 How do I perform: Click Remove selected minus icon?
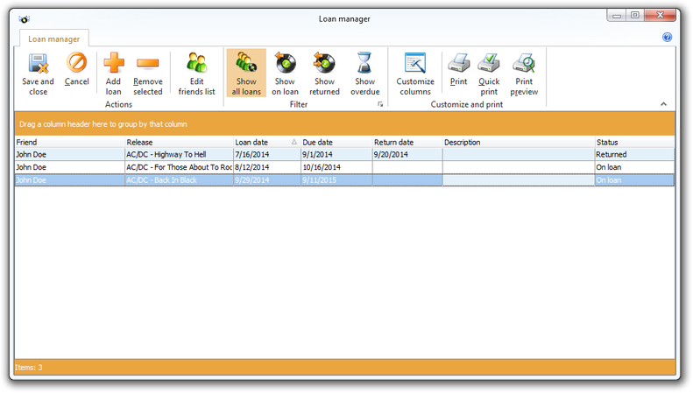(x=148, y=64)
